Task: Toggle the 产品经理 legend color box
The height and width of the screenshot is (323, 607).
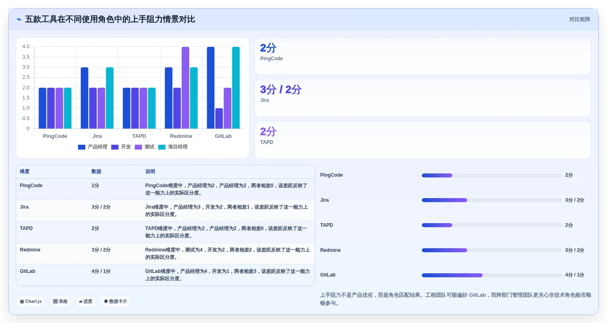Action: pos(81,147)
